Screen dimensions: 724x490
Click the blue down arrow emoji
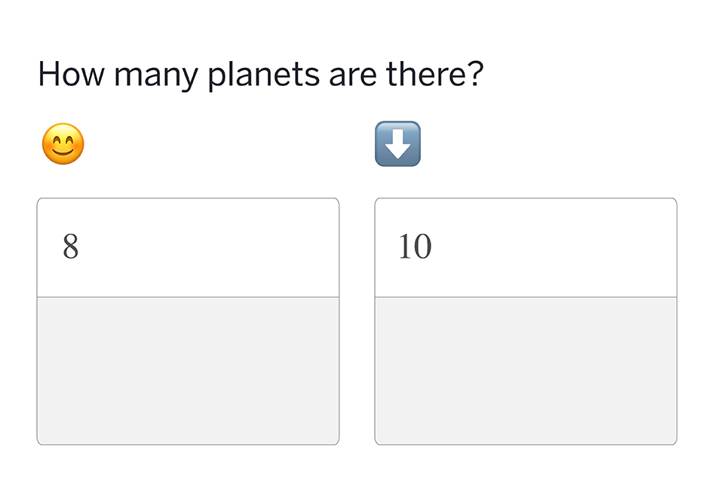coord(397,144)
